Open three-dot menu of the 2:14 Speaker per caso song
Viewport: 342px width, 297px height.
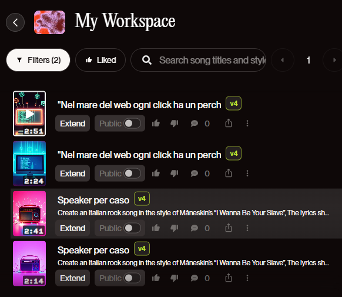click(x=247, y=278)
